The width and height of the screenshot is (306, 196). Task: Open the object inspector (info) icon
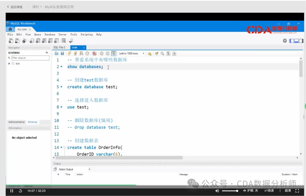[24, 41]
